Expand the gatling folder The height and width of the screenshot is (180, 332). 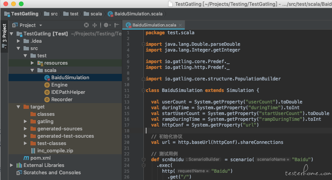click(x=25, y=122)
